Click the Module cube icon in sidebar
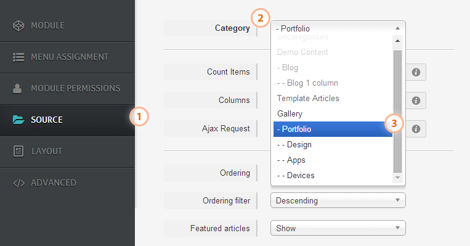The width and height of the screenshot is (470, 246). click(18, 25)
